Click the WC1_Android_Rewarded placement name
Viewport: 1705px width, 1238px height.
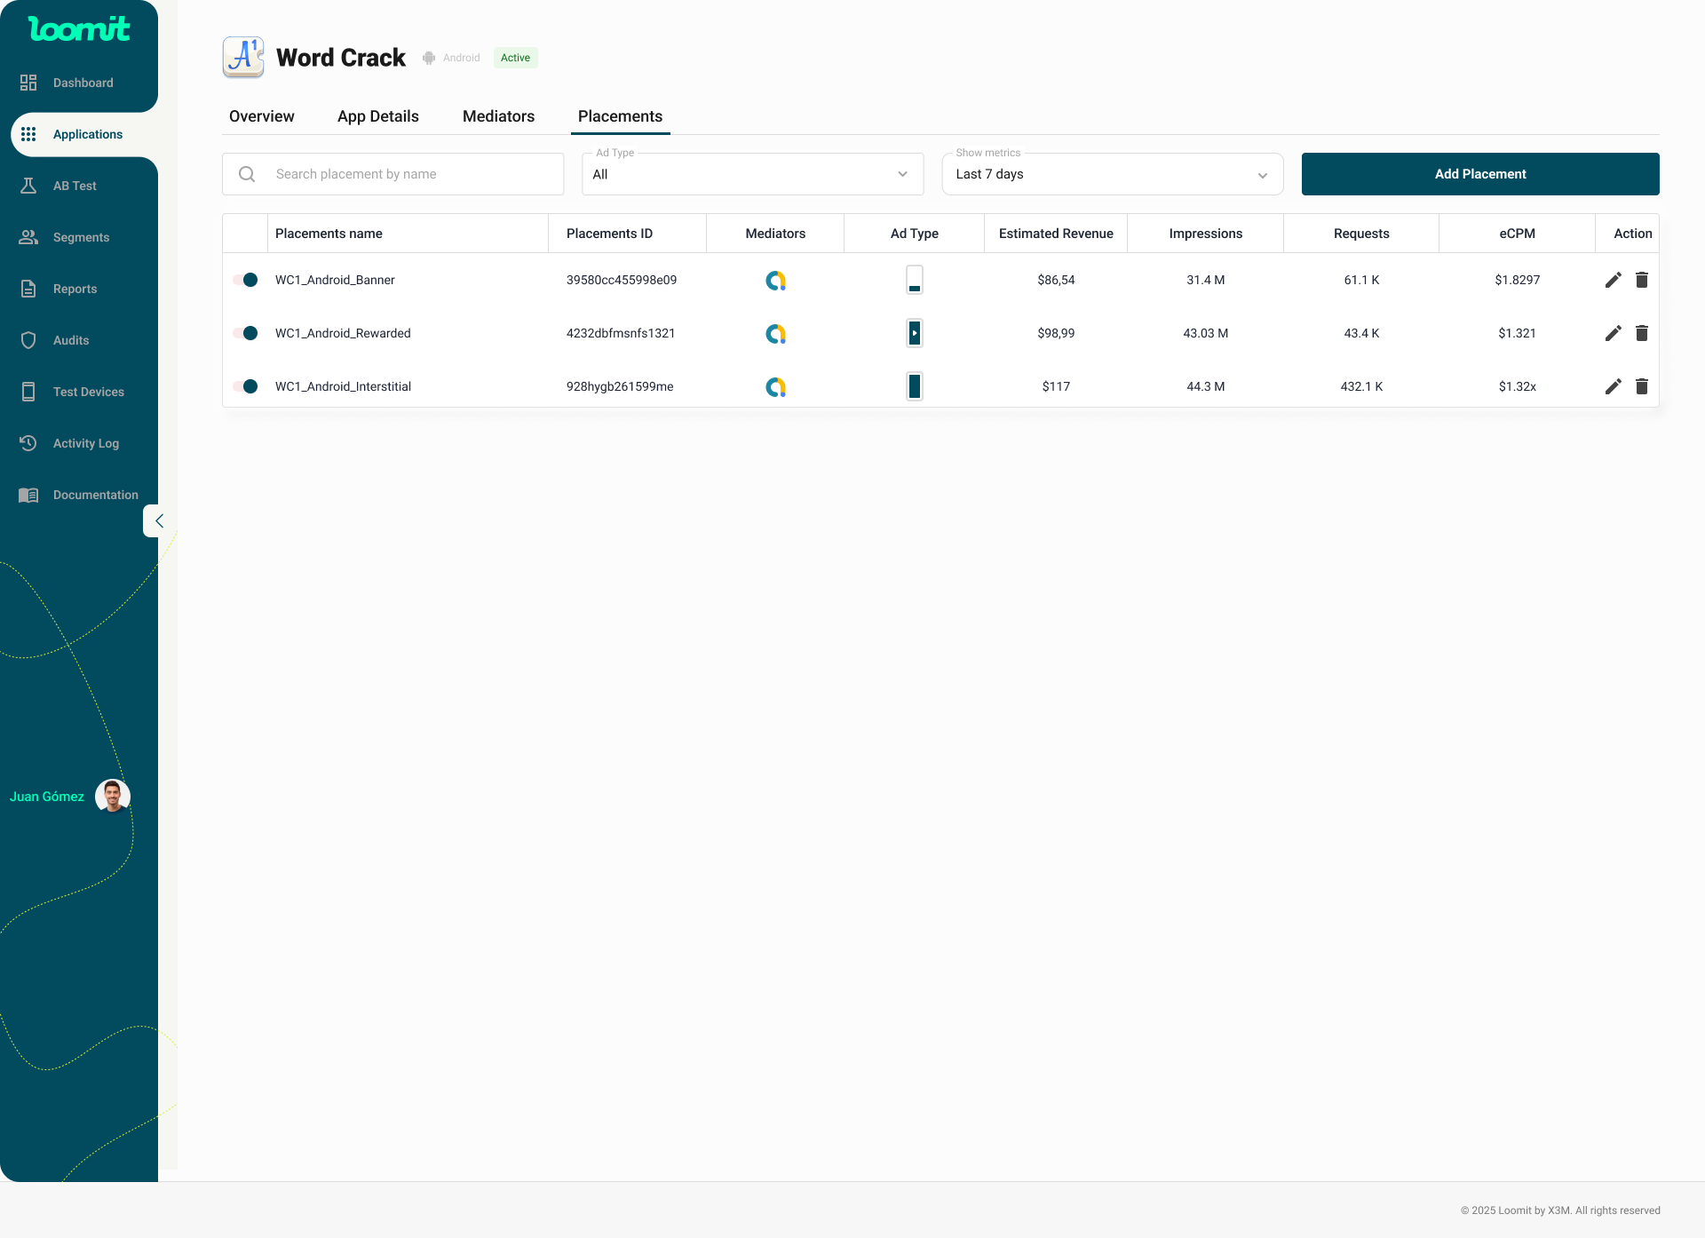point(343,333)
